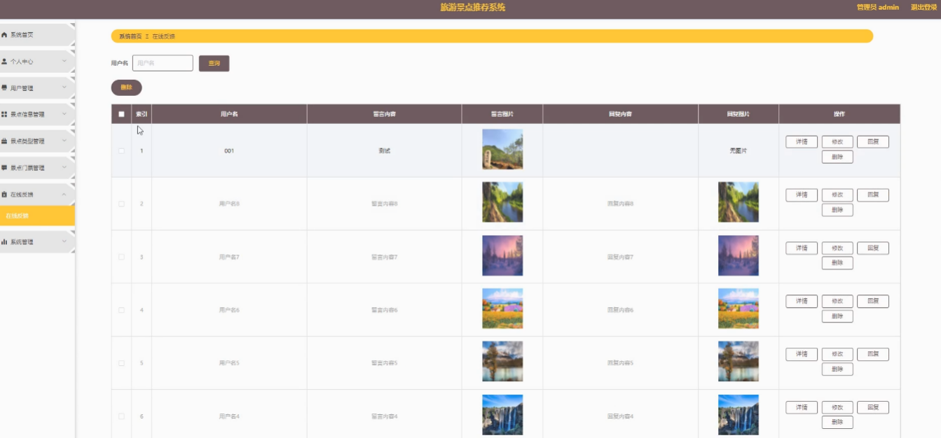Open the 景点门票管理 sidebar menu
The height and width of the screenshot is (438, 941).
pos(37,168)
